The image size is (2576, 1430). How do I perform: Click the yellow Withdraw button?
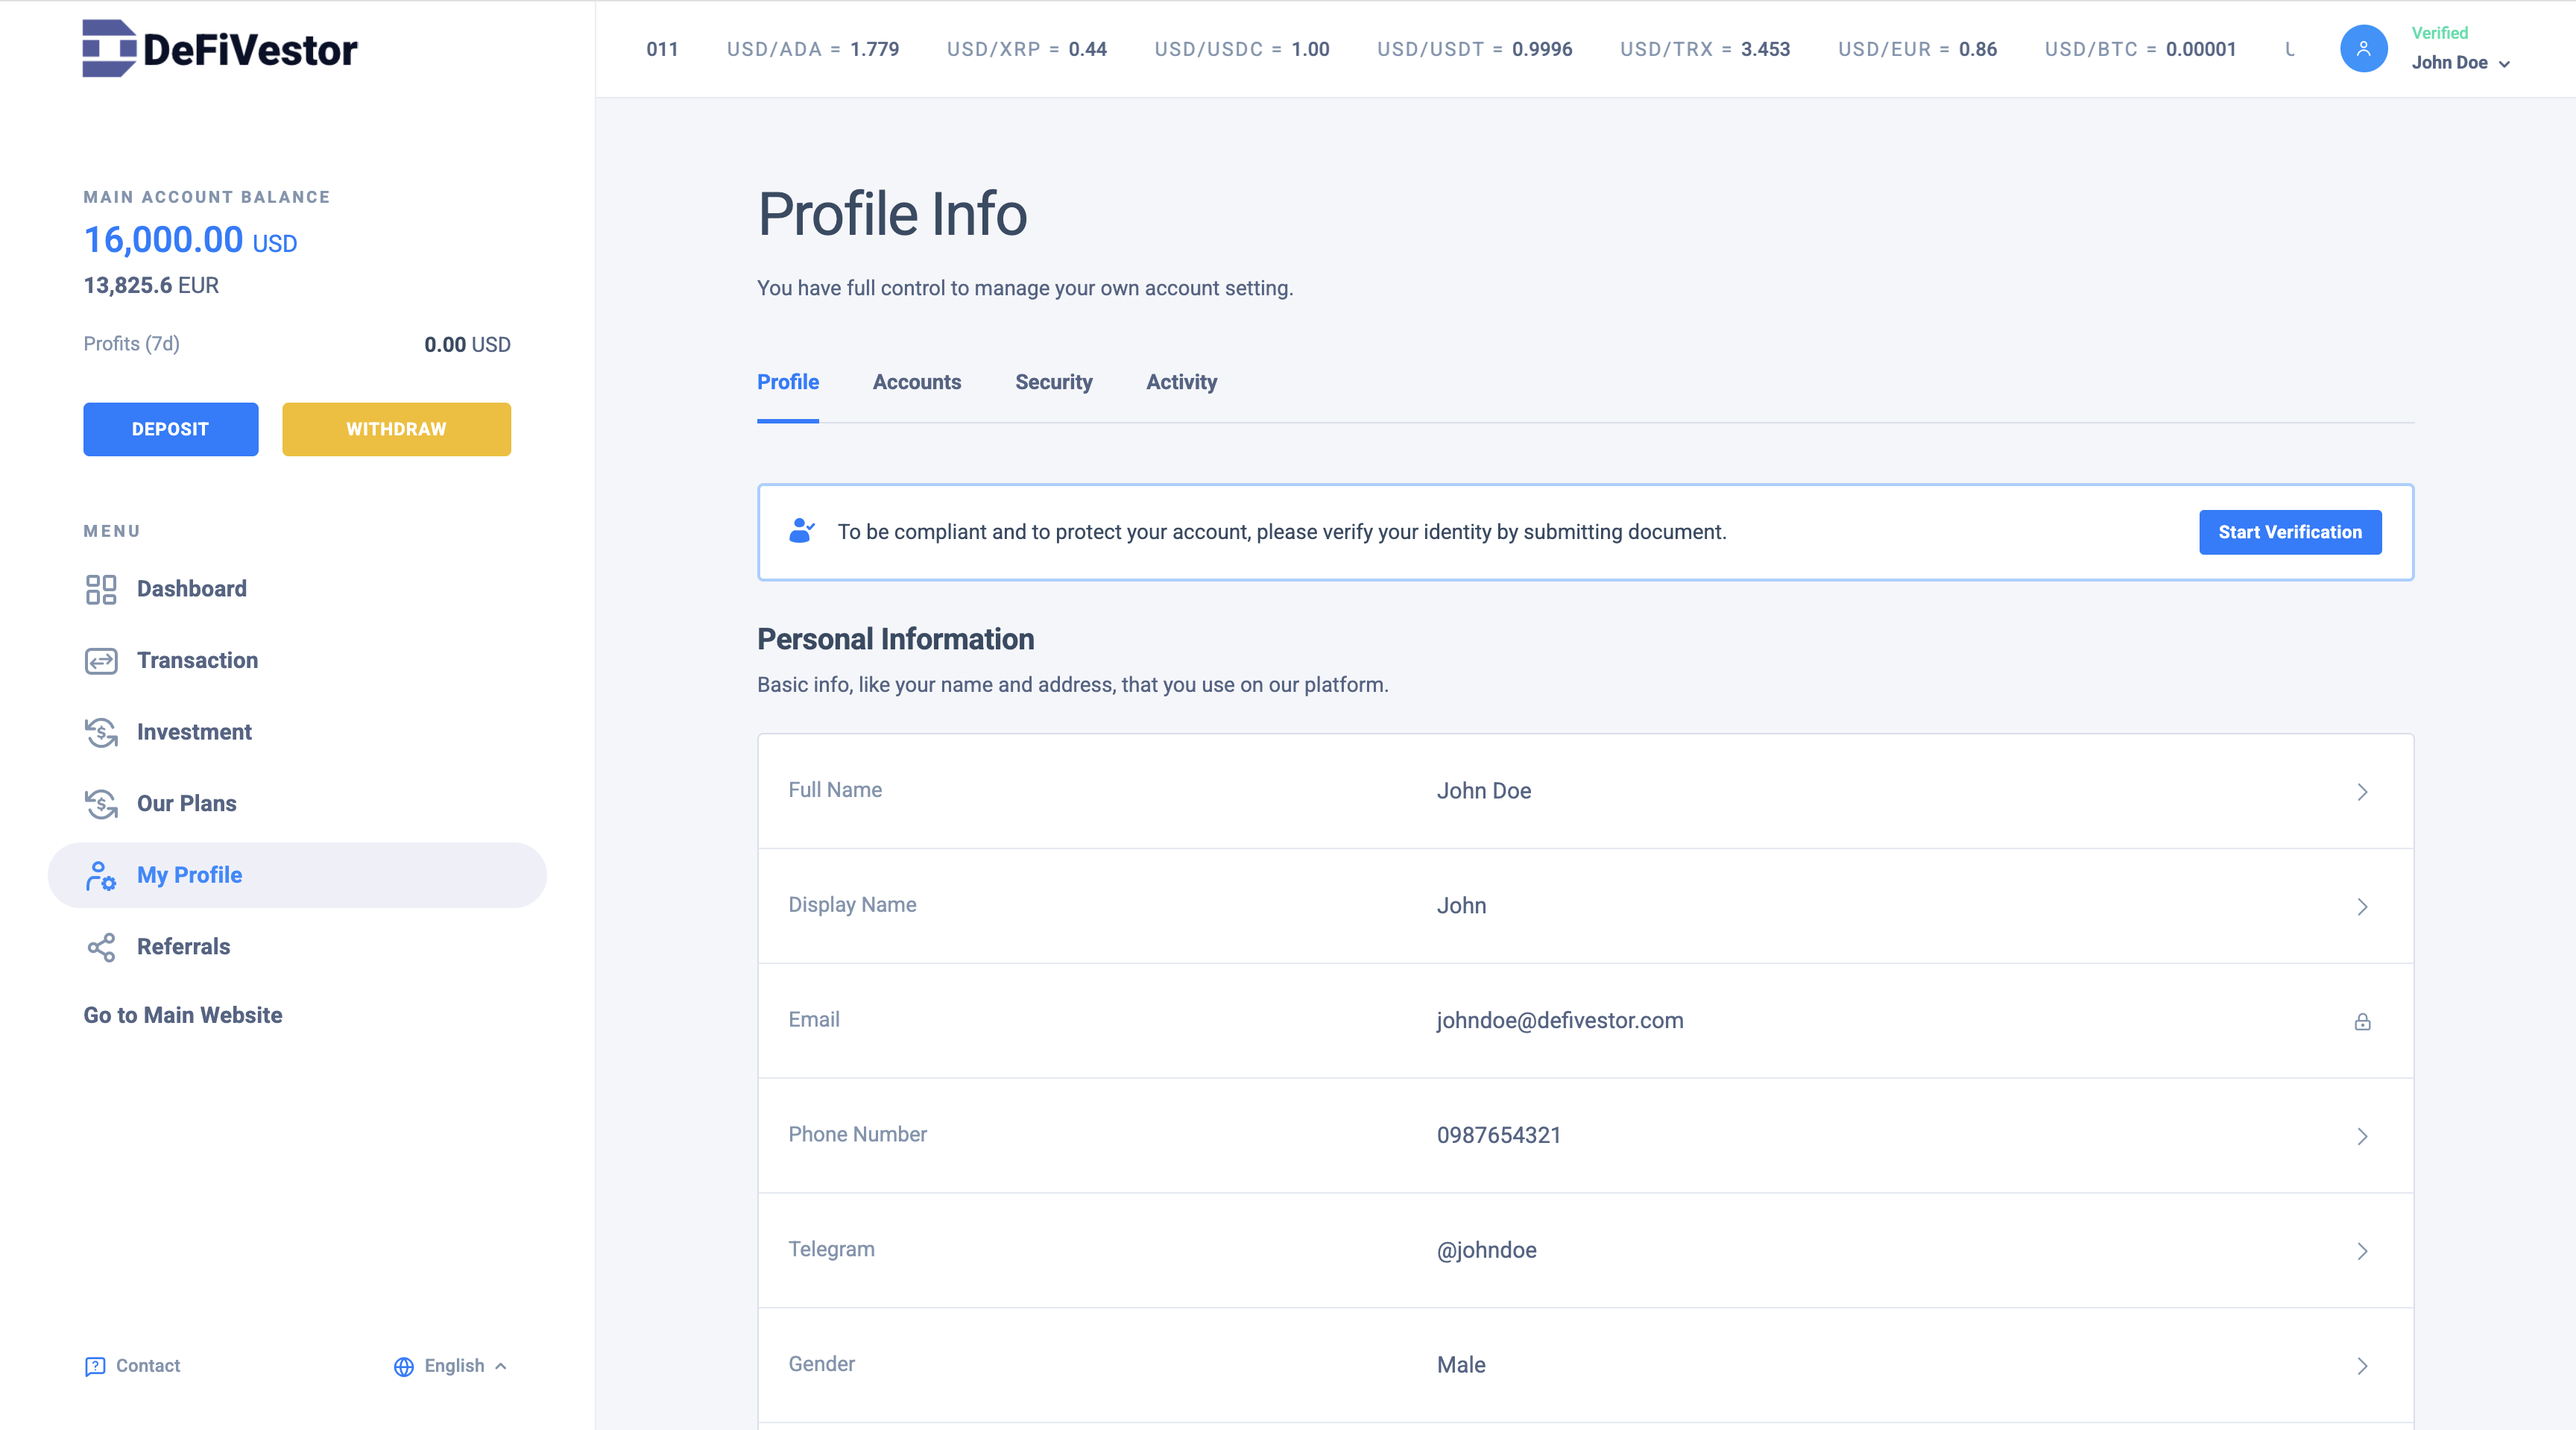click(x=396, y=429)
